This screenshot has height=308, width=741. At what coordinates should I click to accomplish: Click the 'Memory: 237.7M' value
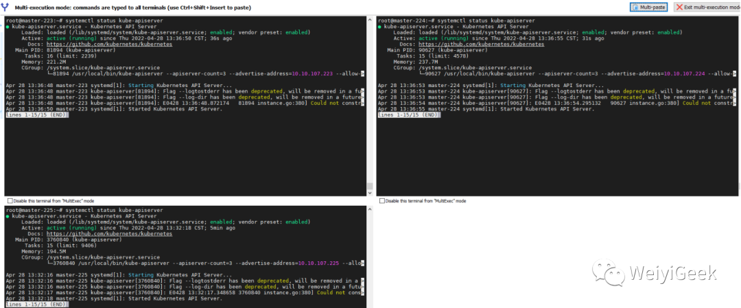(415, 62)
